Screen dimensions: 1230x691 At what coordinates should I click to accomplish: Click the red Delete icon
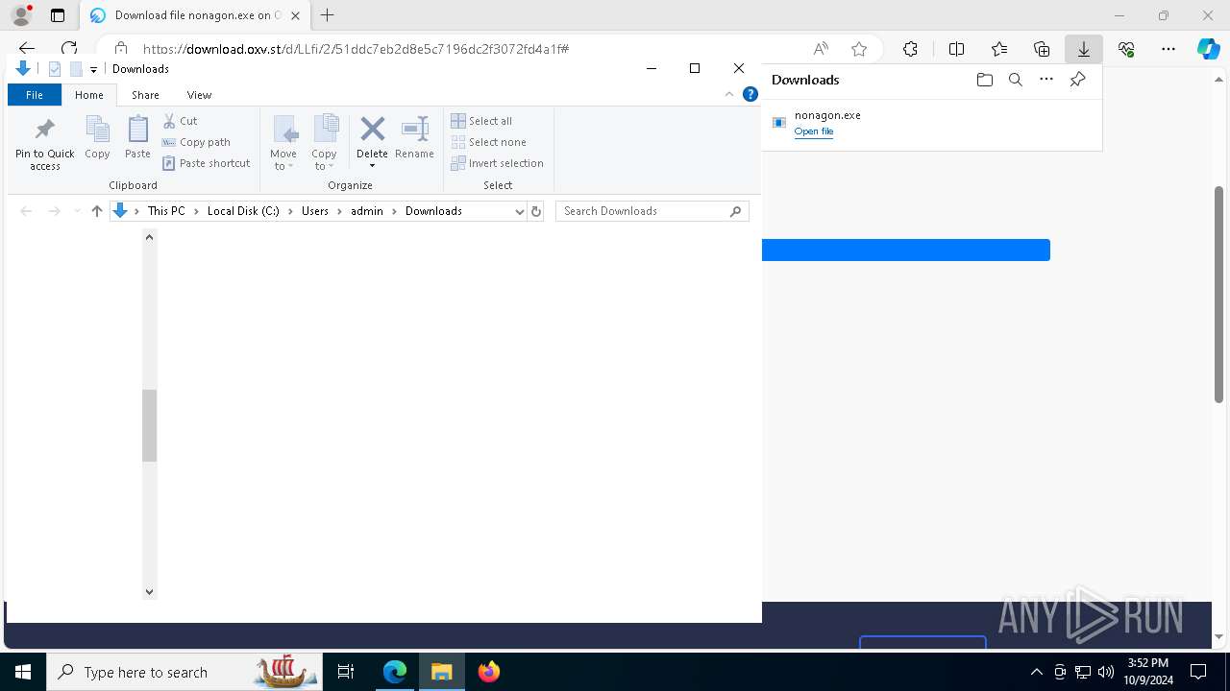[372, 130]
